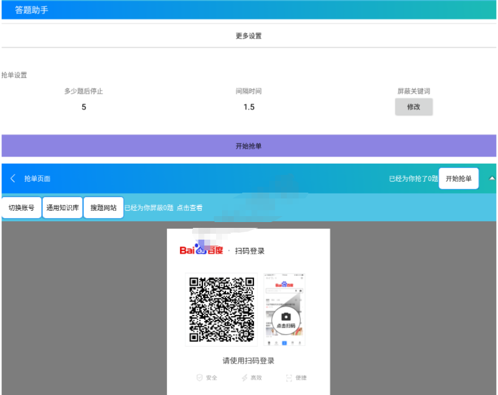The width and height of the screenshot is (498, 395).
Task: Click the lightning icon next to 高效
Action: tap(244, 378)
